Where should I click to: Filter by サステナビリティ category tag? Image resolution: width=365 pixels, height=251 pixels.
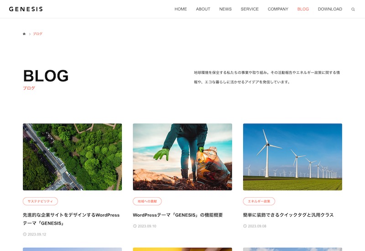point(40,201)
